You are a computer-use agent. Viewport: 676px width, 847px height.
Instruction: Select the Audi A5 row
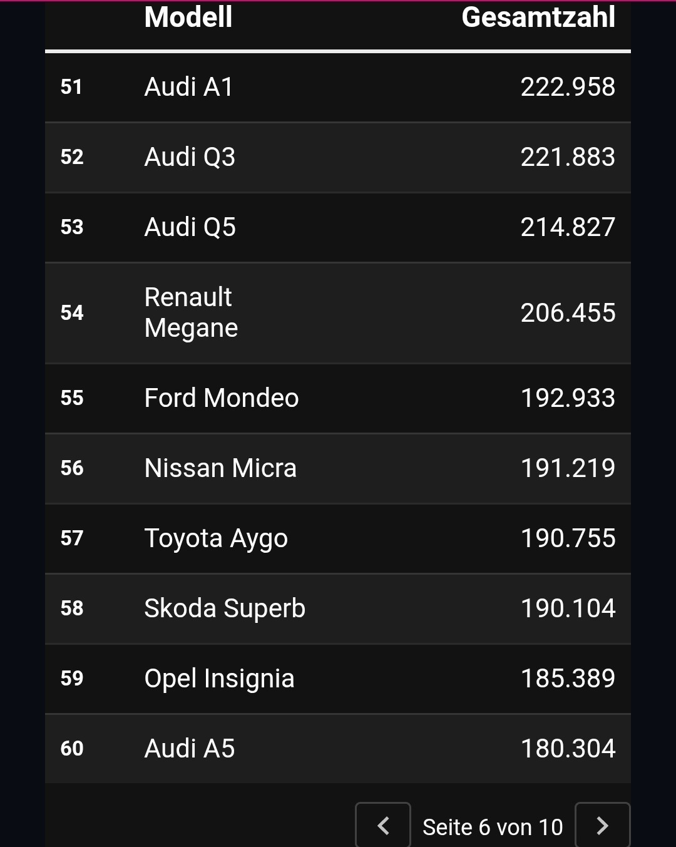click(338, 749)
